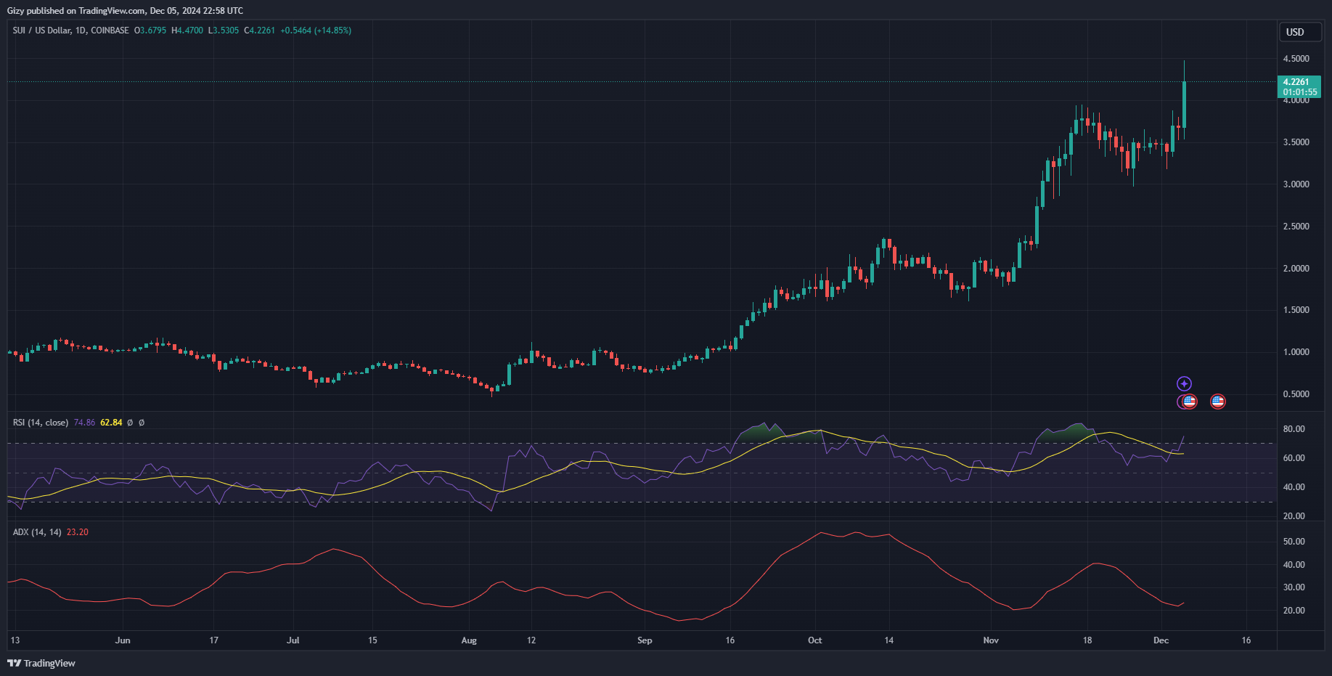
Task: Click the 60.00 RSI scale label
Action: (1294, 458)
